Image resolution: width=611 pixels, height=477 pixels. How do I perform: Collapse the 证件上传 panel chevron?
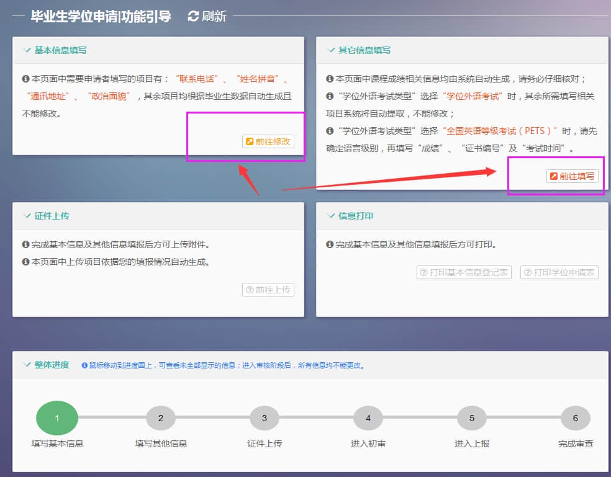[x=27, y=216]
